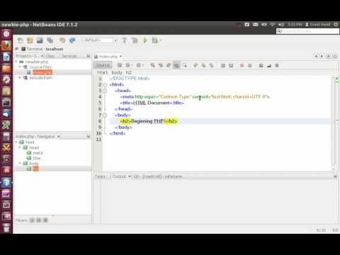
Task: Minimize the Navigator panel
Action: point(89,136)
